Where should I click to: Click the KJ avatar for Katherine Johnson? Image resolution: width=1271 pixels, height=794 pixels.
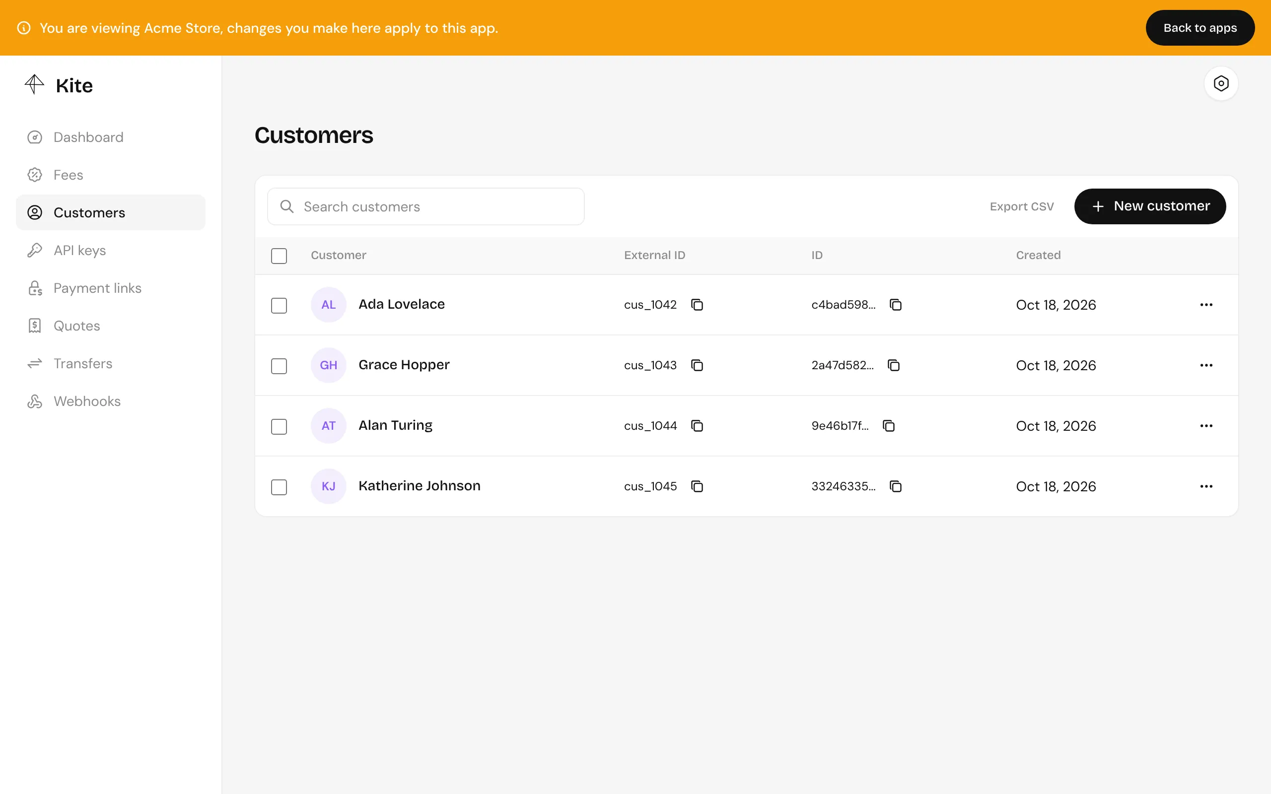pyautogui.click(x=328, y=486)
